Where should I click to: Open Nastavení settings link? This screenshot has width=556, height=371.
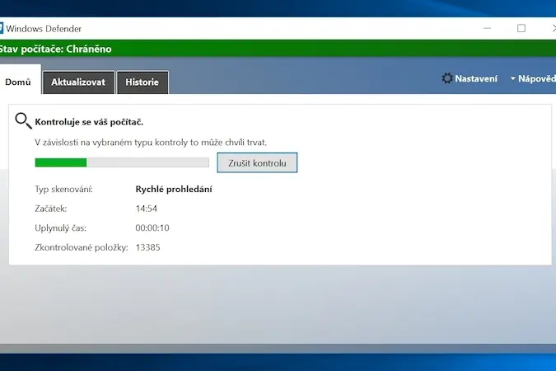pos(476,78)
